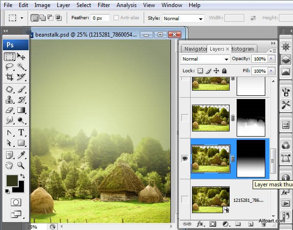Select the Lasso tool
Viewport: 293px width, 230px height.
pyautogui.click(x=9, y=67)
